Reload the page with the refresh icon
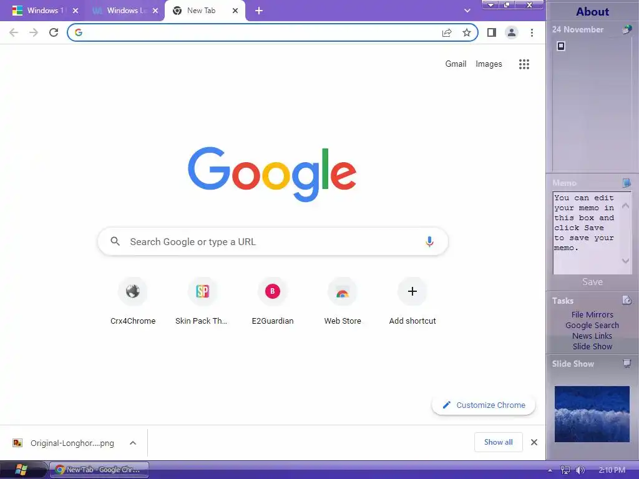The width and height of the screenshot is (639, 479). 54,32
